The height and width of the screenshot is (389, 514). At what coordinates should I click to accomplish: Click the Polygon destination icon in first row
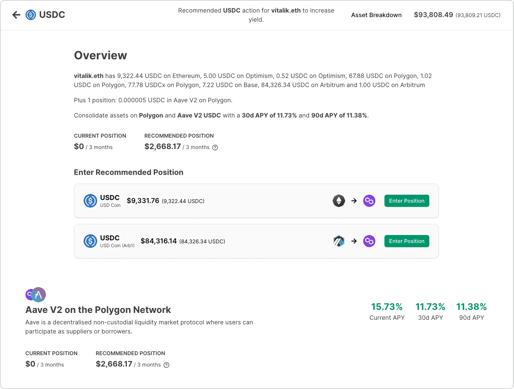click(x=369, y=201)
